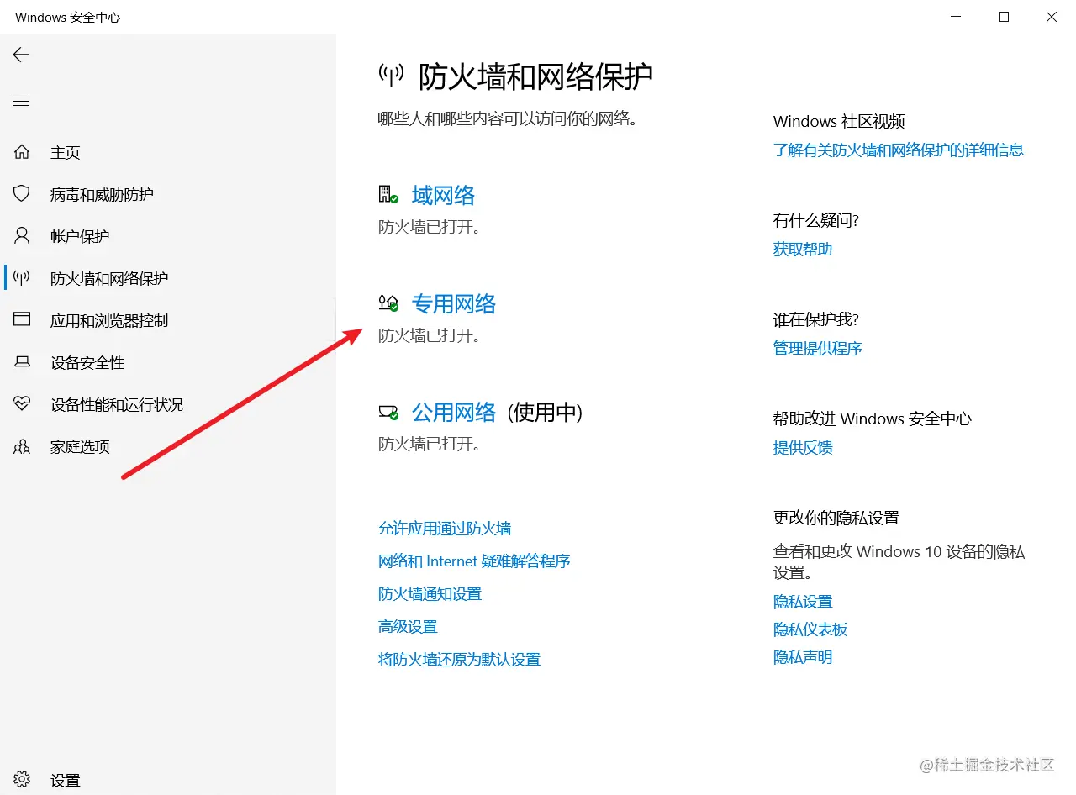Click the back arrow icon
Image resolution: width=1076 pixels, height=795 pixels.
(21, 55)
